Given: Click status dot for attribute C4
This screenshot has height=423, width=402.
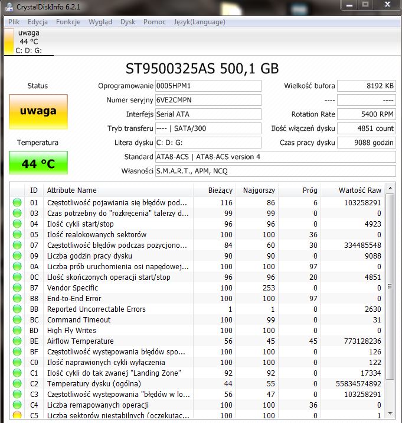Looking at the screenshot, I should click(17, 405).
